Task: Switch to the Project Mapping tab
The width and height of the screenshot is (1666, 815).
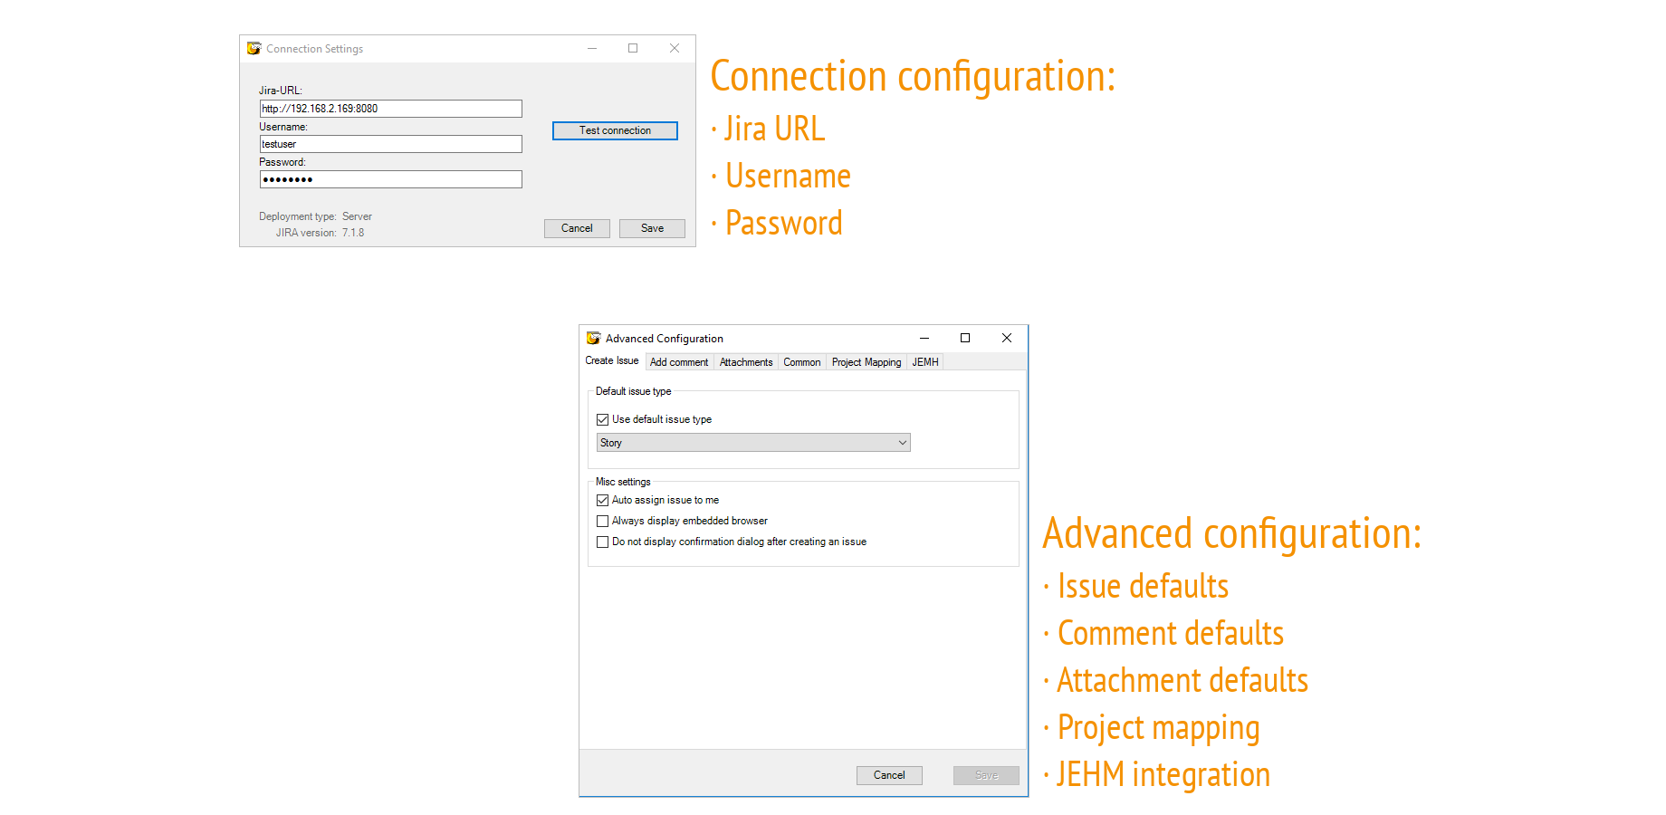Action: pyautogui.click(x=866, y=361)
